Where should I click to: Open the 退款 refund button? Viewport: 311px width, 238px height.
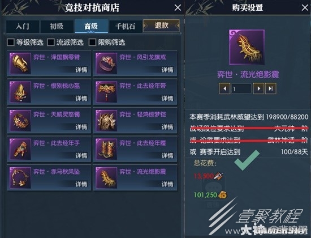pyautogui.click(x=161, y=25)
